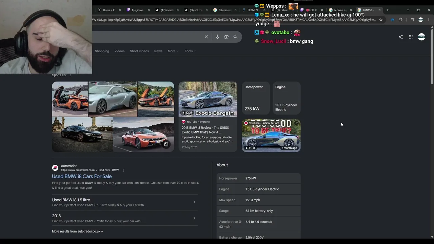The width and height of the screenshot is (434, 244).
Task: Open the silver BMW i8 side photo
Action: [113, 99]
